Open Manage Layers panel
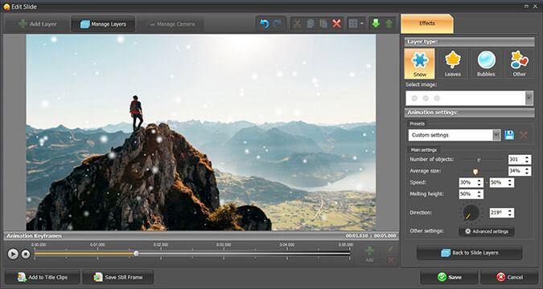Image resolution: width=543 pixels, height=289 pixels. [103, 24]
